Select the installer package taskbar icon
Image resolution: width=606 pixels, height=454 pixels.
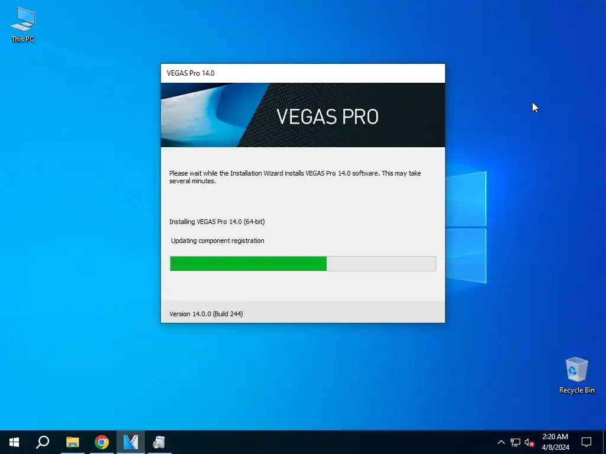(x=159, y=442)
